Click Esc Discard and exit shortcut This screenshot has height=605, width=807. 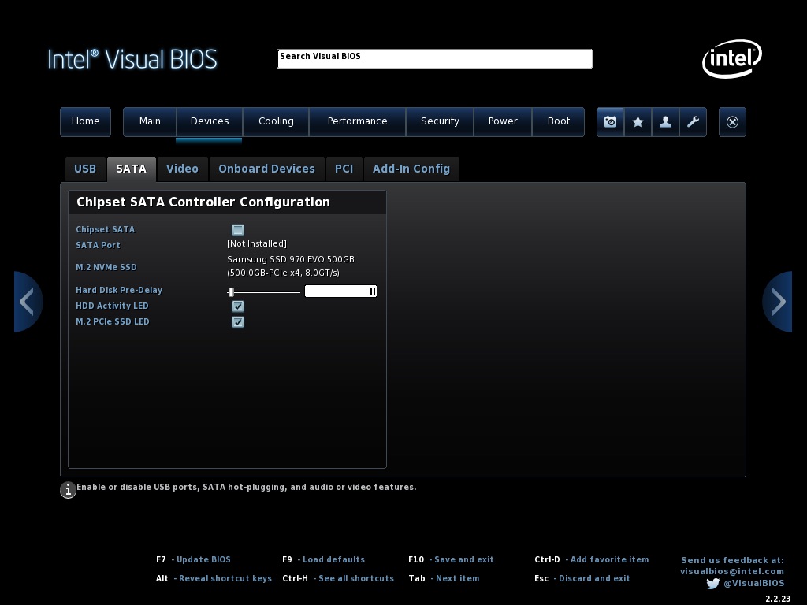pyautogui.click(x=582, y=579)
